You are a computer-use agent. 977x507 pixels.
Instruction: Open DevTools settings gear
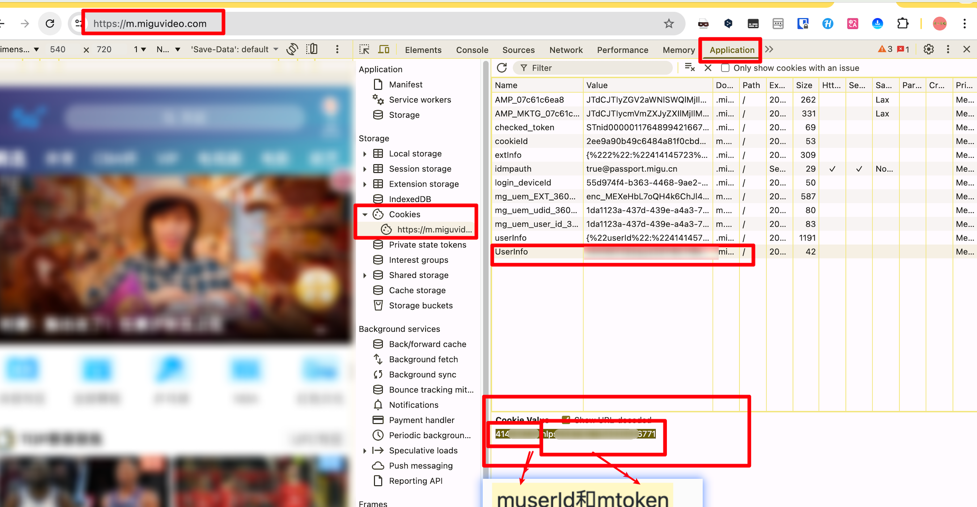[x=929, y=49]
